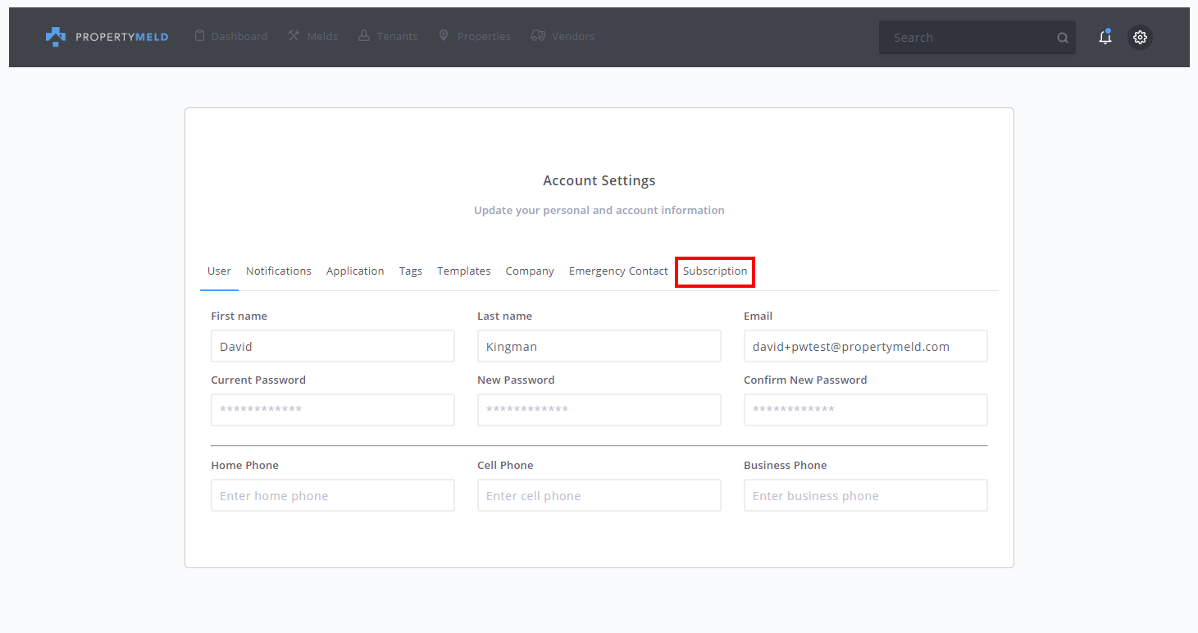Focus the Email input field

865,346
